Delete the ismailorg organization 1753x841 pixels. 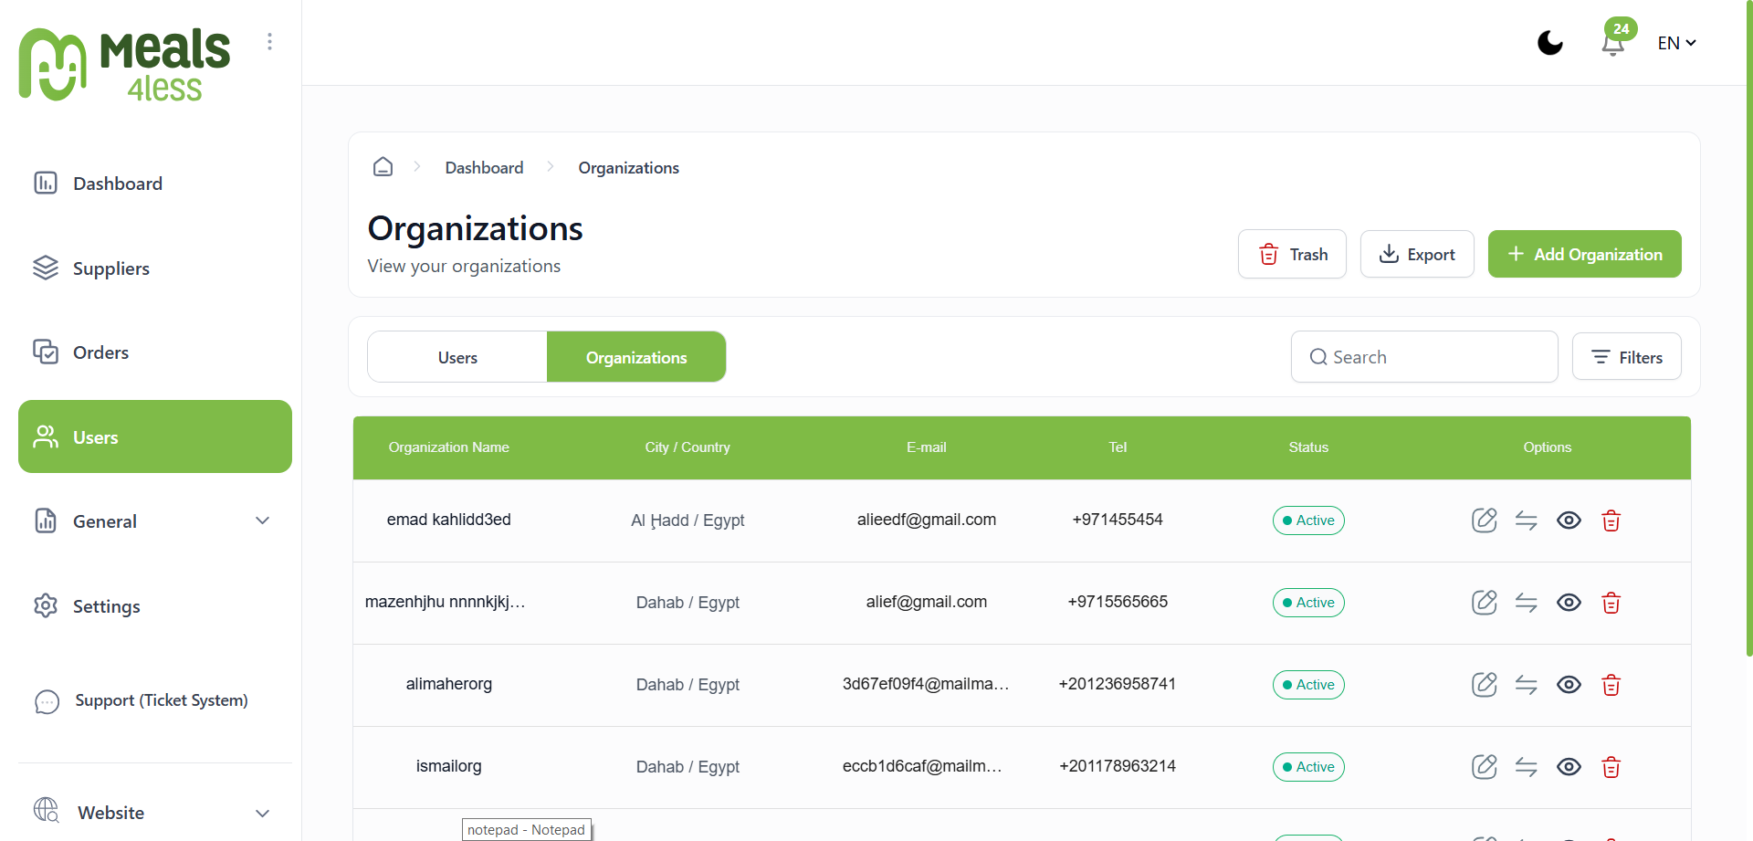click(1611, 767)
